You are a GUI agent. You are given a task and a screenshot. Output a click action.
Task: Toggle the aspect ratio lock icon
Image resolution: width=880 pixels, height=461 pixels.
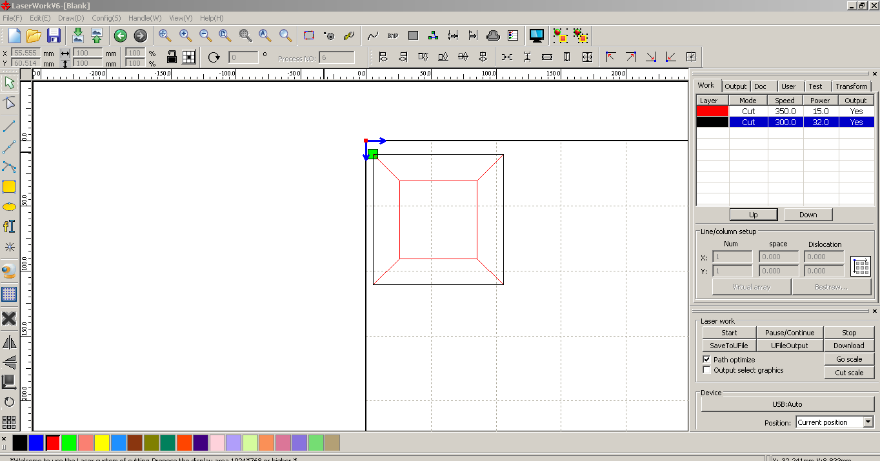point(172,57)
